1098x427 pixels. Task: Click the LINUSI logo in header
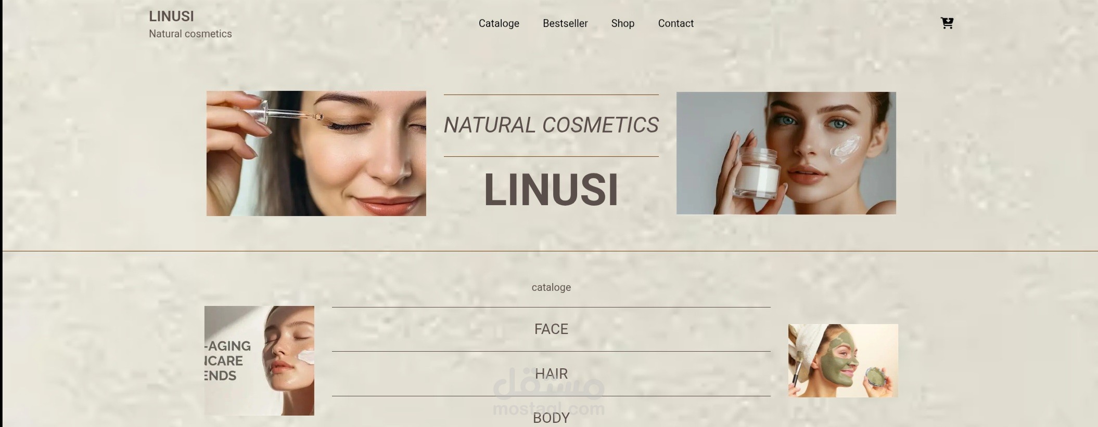tap(171, 17)
